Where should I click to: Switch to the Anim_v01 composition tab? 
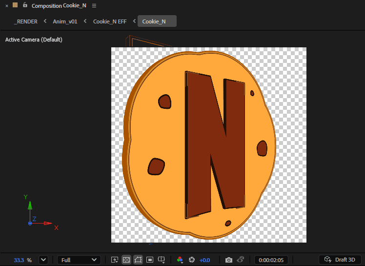click(x=65, y=21)
